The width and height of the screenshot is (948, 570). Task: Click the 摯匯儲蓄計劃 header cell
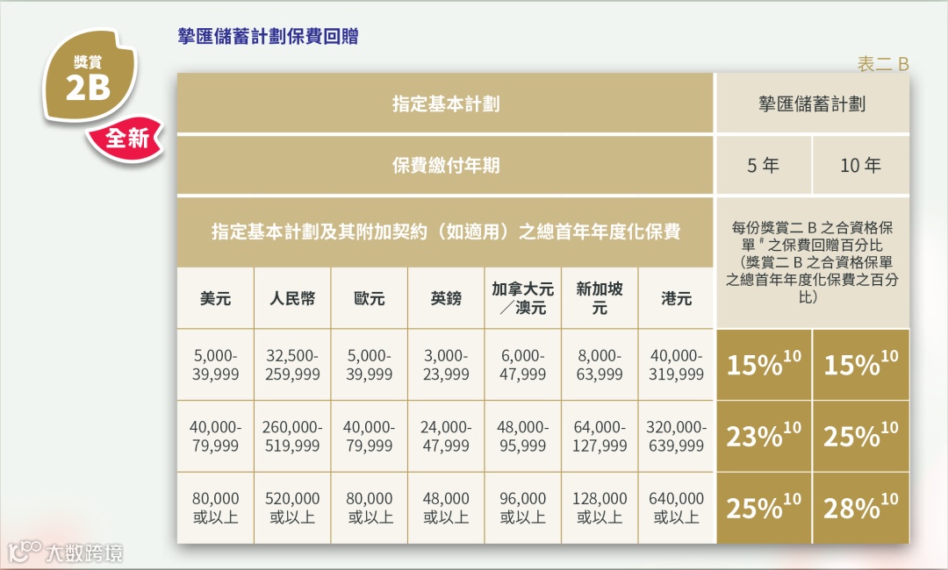coord(813,103)
